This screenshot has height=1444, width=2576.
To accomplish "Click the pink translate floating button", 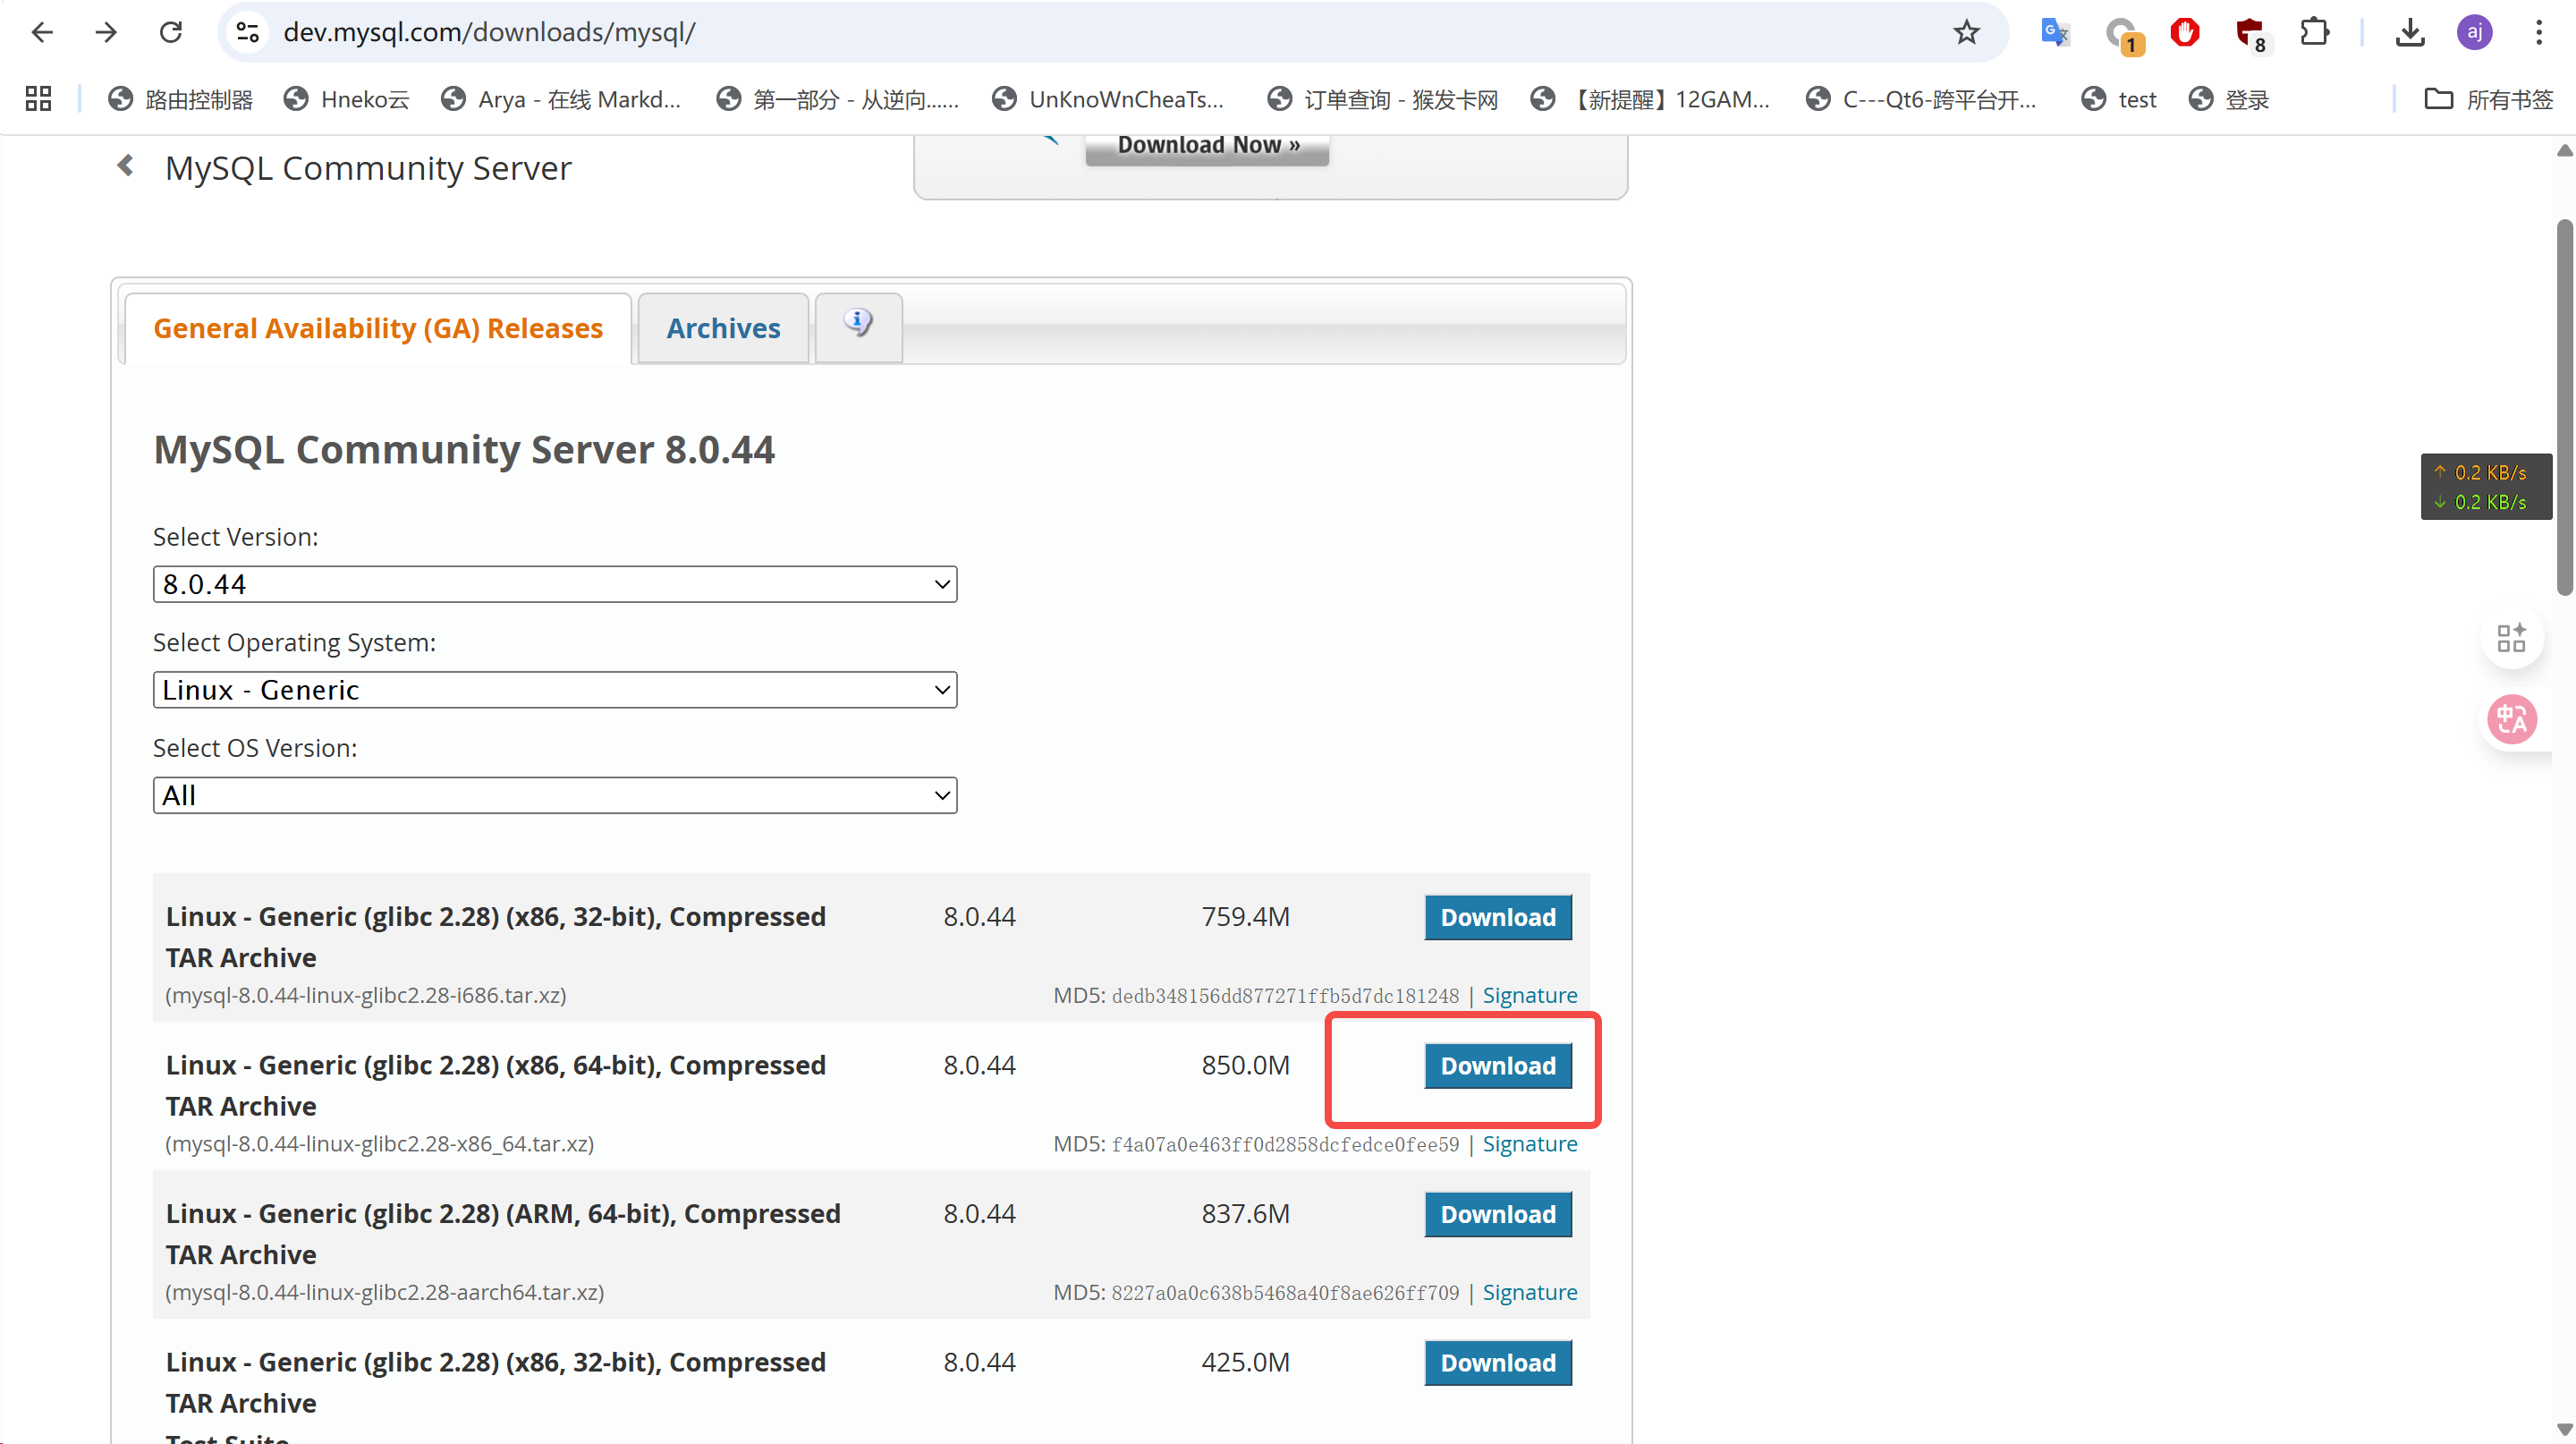I will tap(2511, 718).
